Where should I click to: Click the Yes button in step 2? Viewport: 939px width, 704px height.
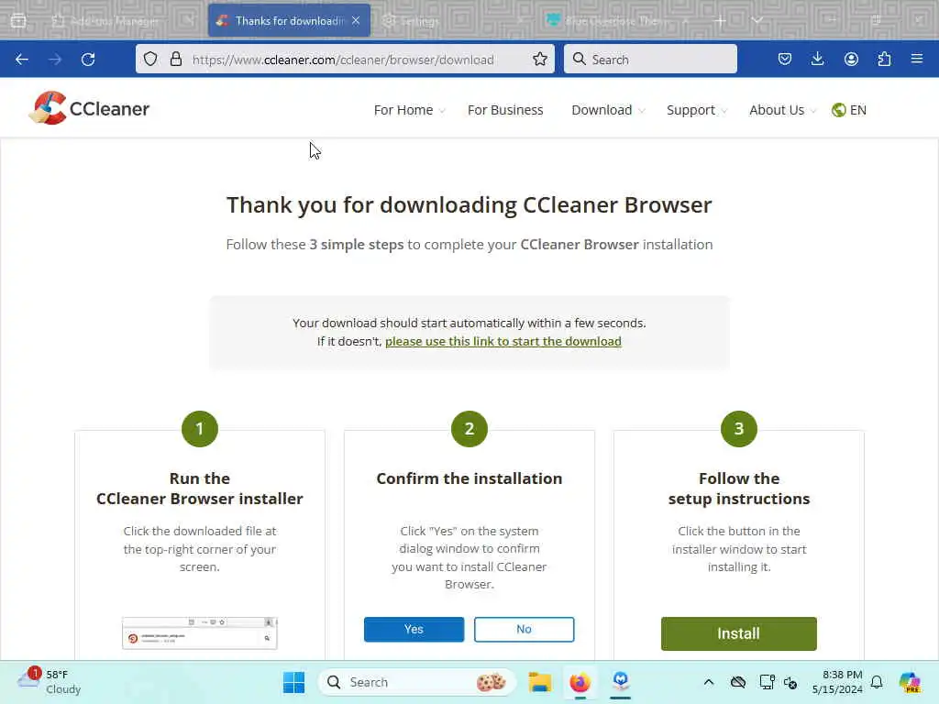(414, 629)
